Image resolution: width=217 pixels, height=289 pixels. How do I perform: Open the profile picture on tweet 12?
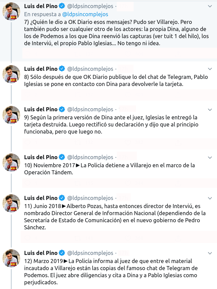(x=11, y=258)
